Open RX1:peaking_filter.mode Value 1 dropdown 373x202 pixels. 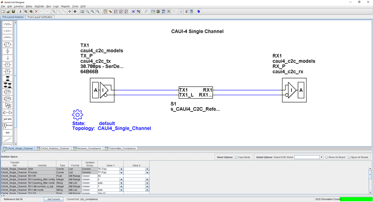121,183
